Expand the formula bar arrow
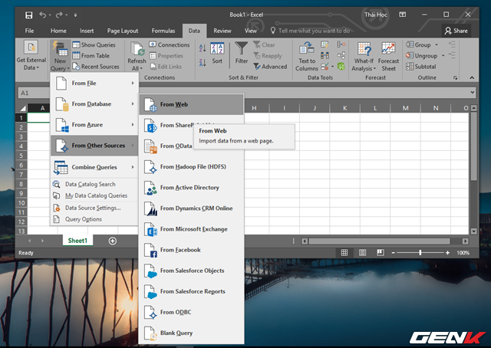491x348 pixels. click(x=473, y=92)
